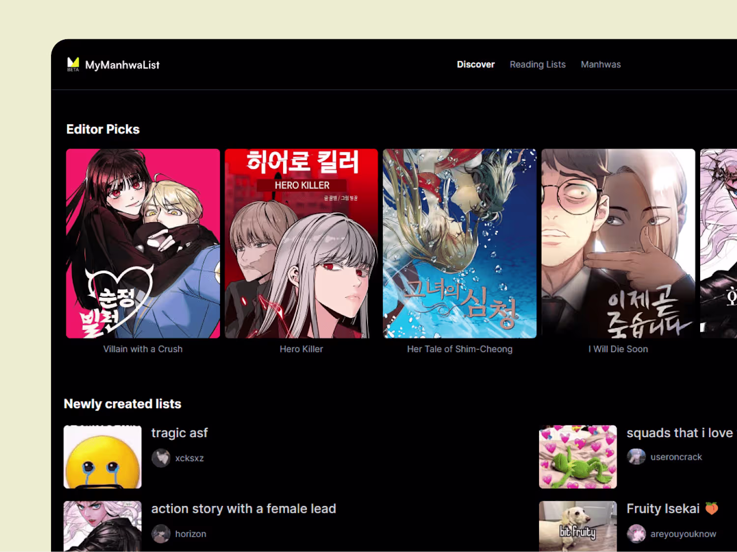The width and height of the screenshot is (737, 552).
Task: Open action story with a female lead list
Action: (244, 509)
